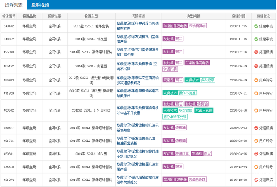Click 用户评分 star icon in row 463602
Screen dimensions: 277x187
click(256, 111)
